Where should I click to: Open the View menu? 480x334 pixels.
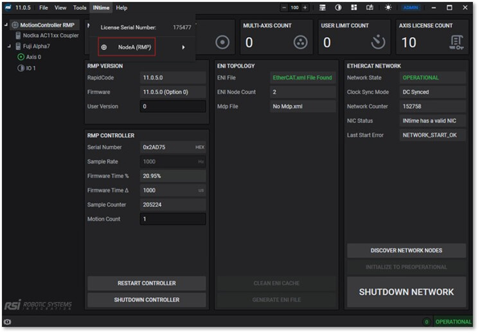click(x=60, y=8)
